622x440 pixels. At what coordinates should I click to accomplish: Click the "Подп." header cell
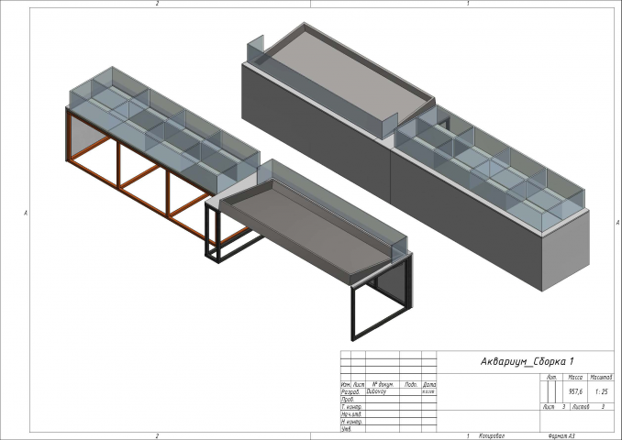click(411, 384)
